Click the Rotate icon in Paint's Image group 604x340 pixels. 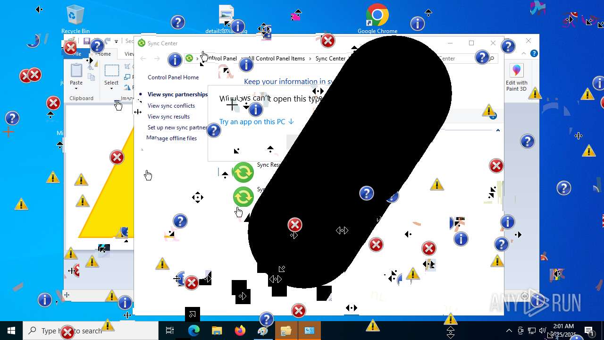tap(128, 87)
